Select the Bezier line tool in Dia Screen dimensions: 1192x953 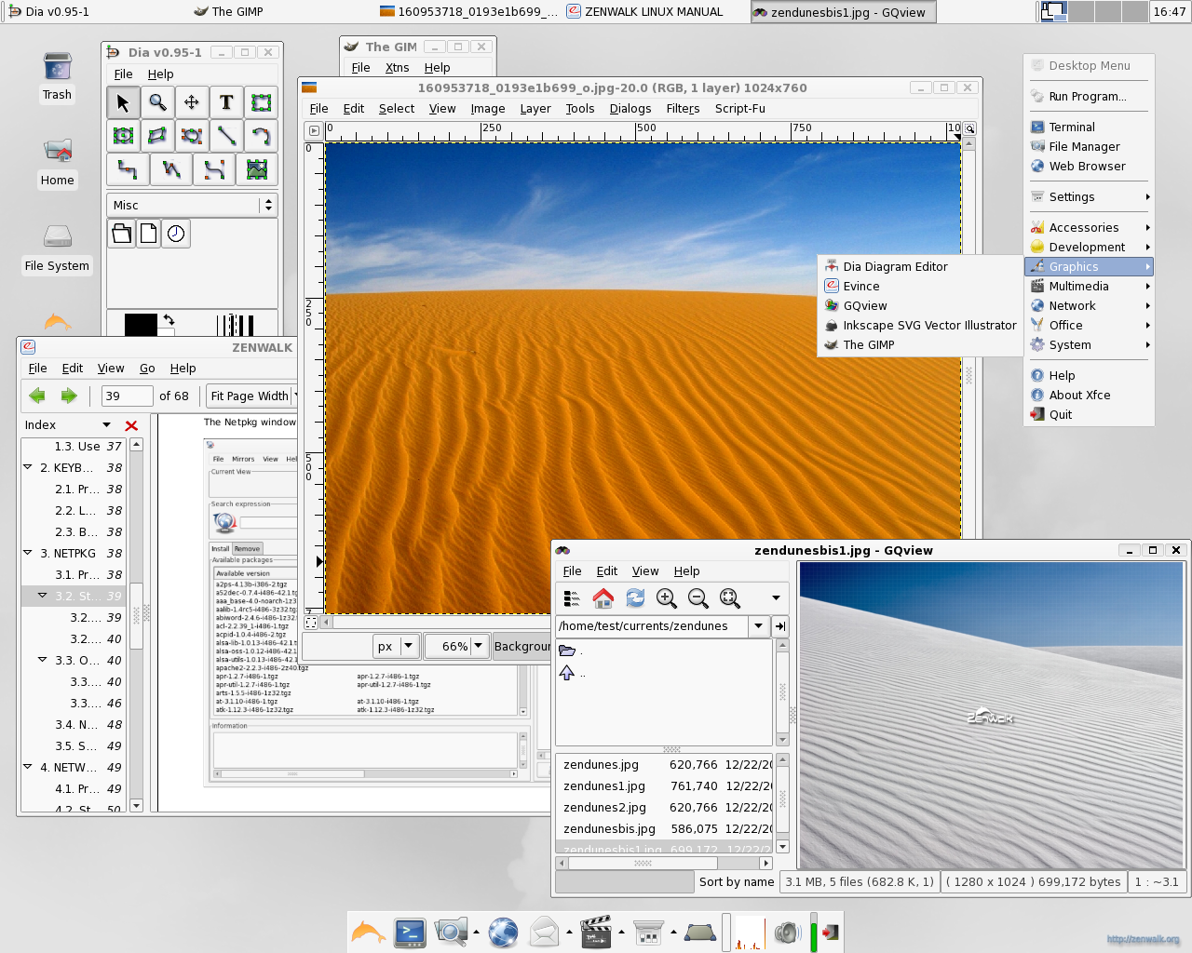pos(214,169)
